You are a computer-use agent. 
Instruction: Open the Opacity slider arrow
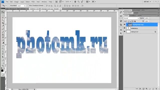coord(149,18)
